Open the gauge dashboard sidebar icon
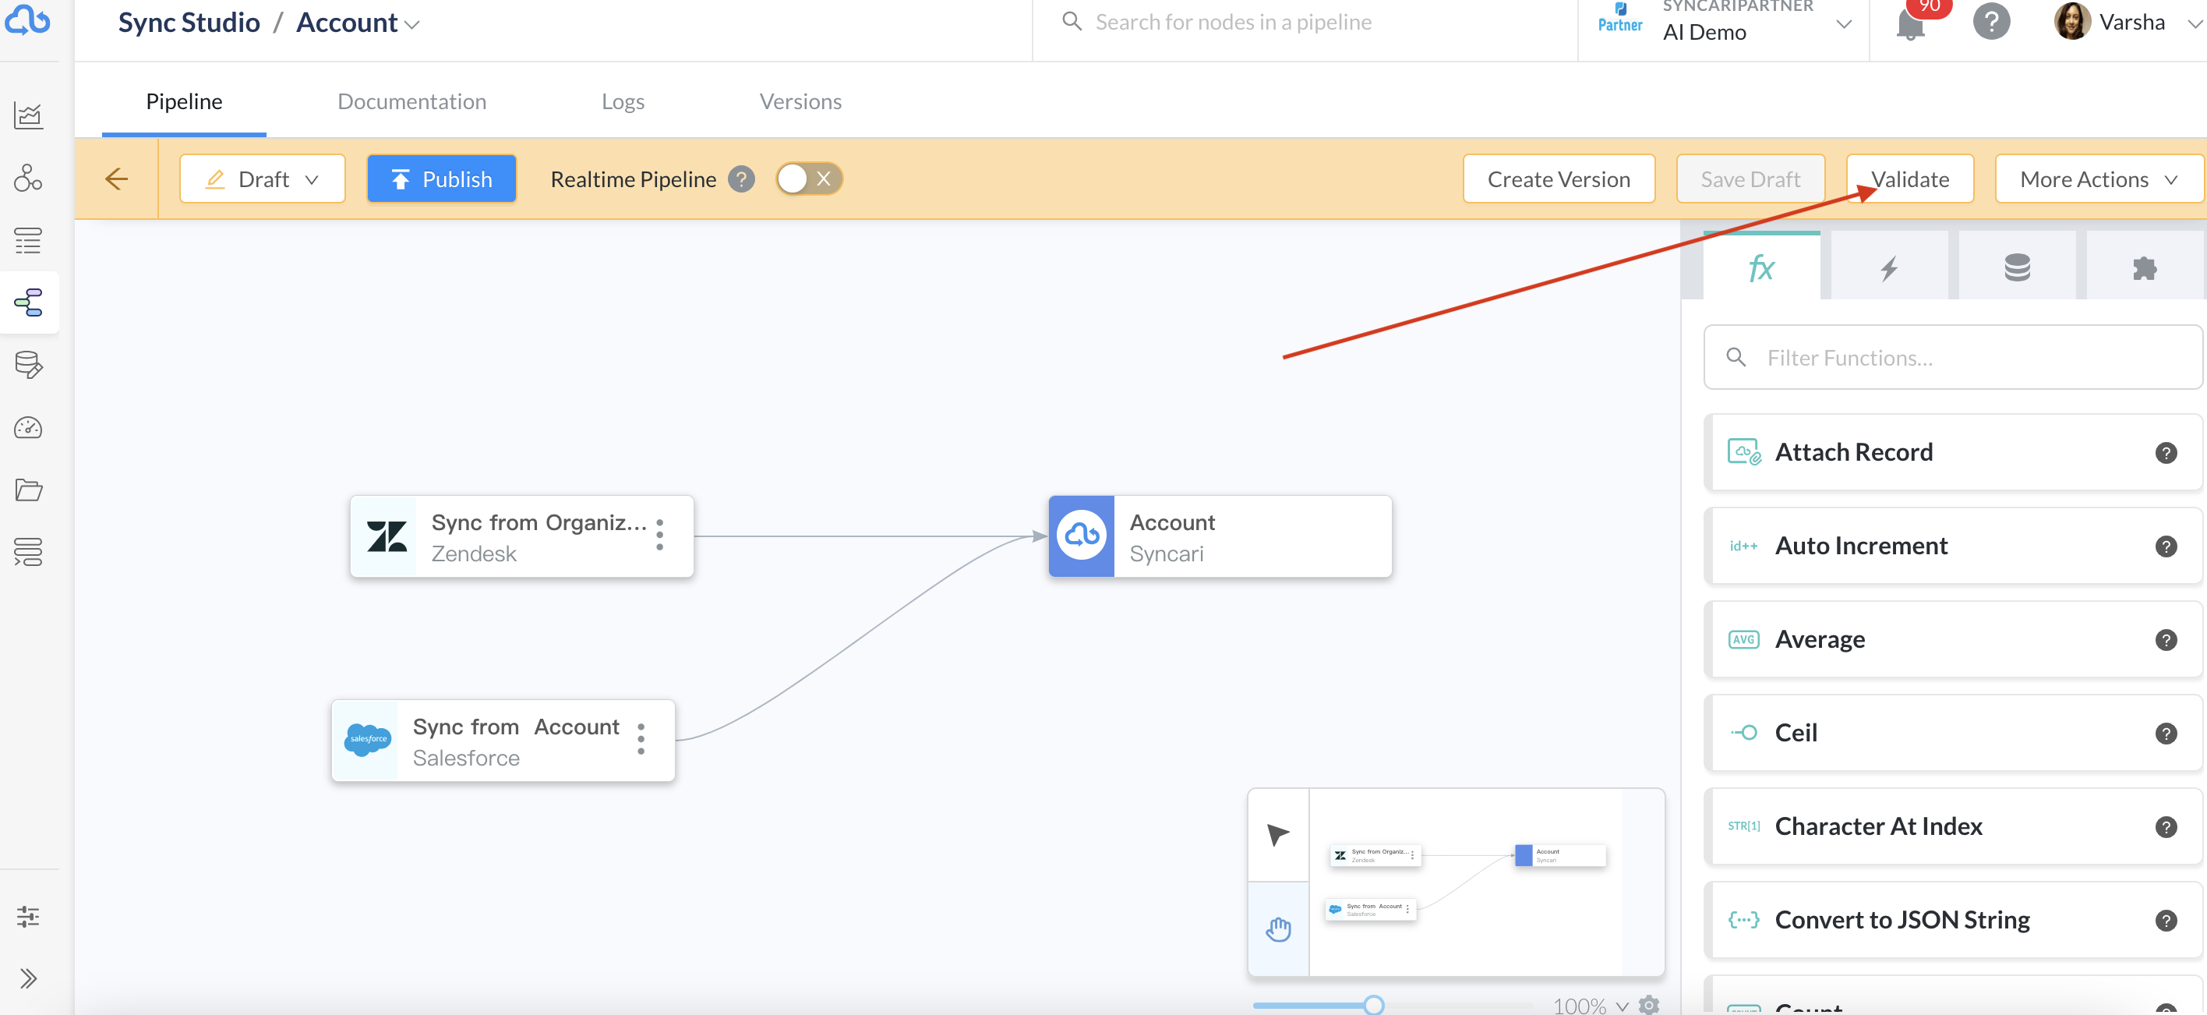 pos(28,428)
